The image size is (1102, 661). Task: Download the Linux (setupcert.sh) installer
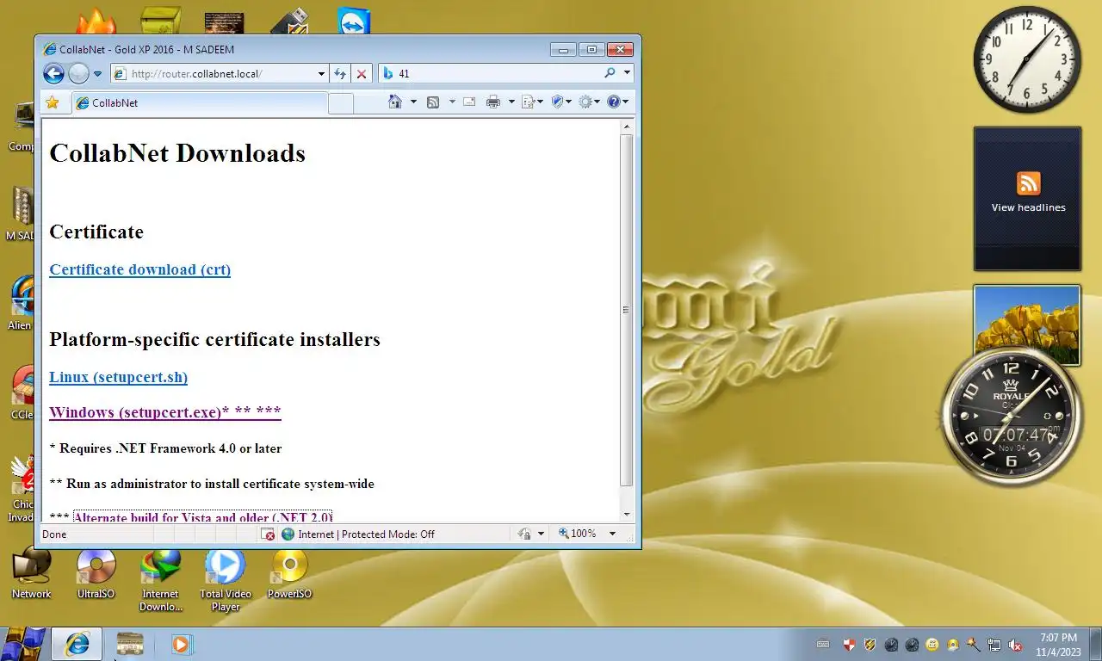pyautogui.click(x=119, y=377)
